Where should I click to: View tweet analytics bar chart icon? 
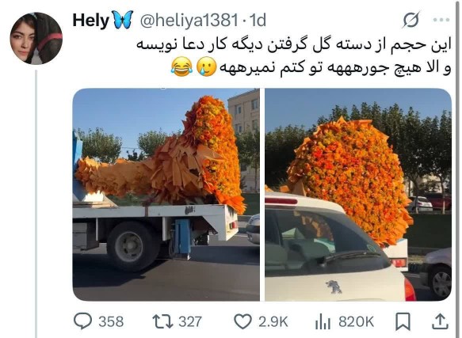point(323,321)
